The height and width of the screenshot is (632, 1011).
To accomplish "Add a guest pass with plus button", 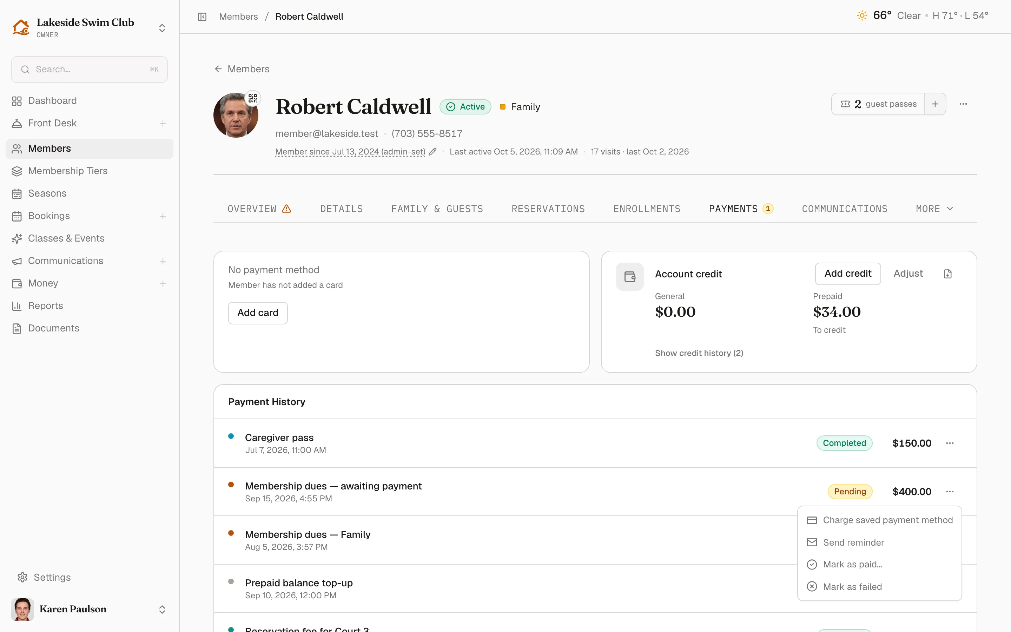I will coord(935,104).
